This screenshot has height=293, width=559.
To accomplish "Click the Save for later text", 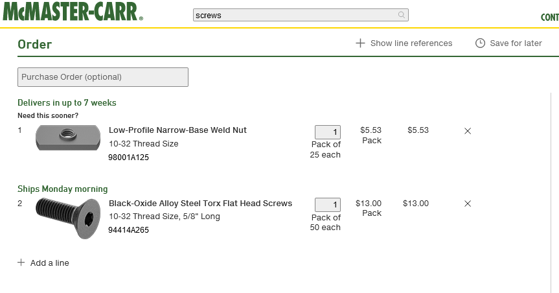I will [516, 43].
